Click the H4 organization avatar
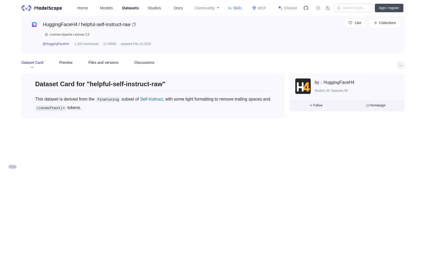This screenshot has height=266, width=426. (x=303, y=86)
